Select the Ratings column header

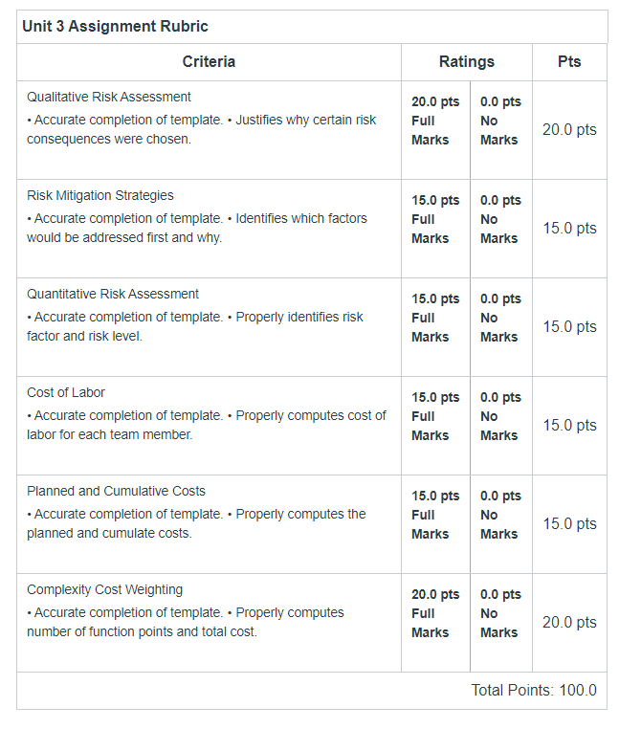point(467,61)
